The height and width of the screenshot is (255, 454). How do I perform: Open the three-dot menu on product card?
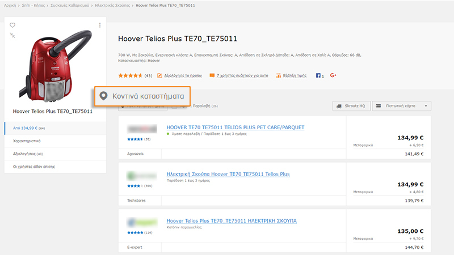click(100, 25)
